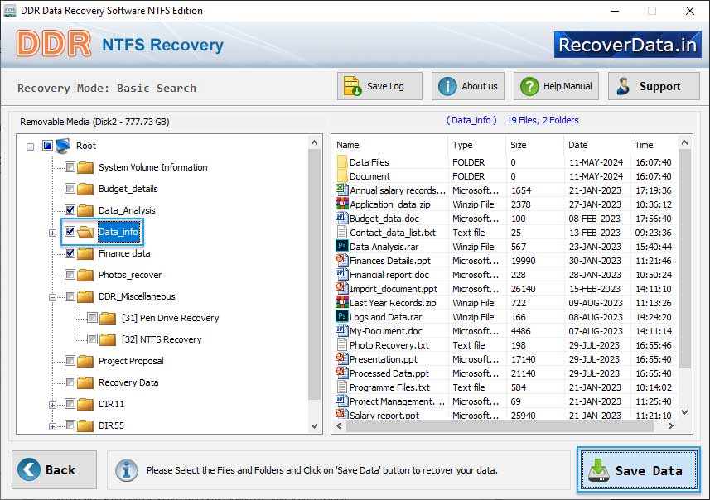Click the Back arrow icon
The image size is (710, 500).
[29, 469]
